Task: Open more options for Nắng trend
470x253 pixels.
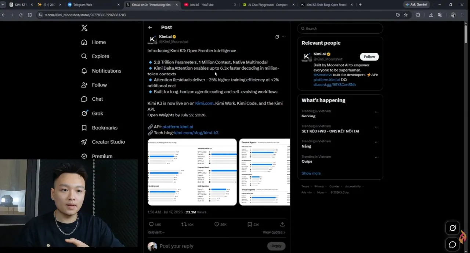Action: (376, 142)
